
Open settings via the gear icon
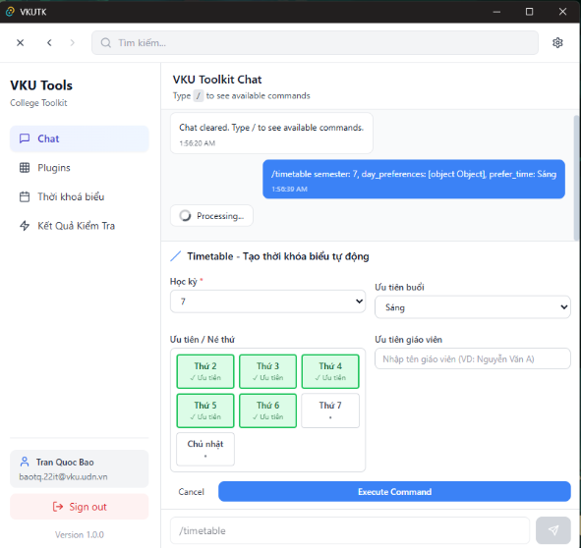[x=557, y=43]
